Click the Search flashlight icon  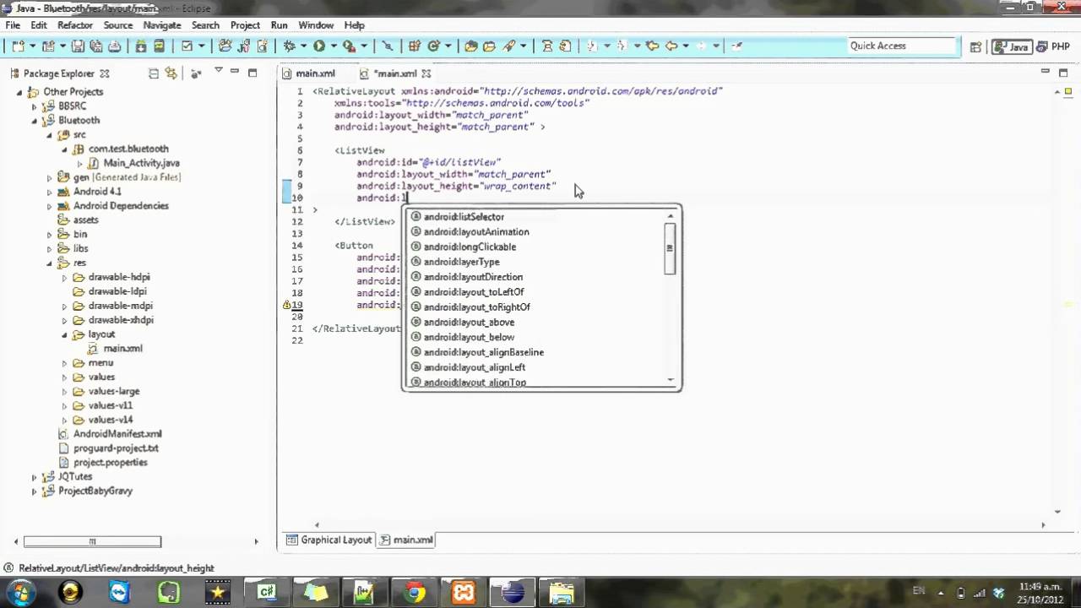(x=509, y=46)
